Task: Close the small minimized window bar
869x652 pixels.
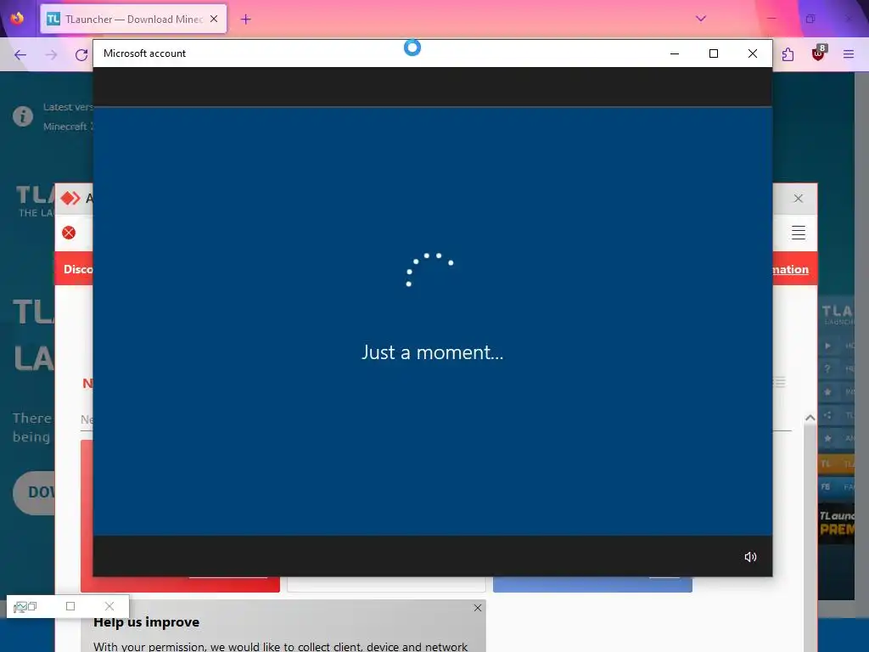Action: (109, 606)
